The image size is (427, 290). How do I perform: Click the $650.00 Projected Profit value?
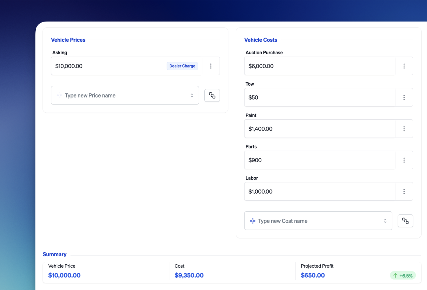pyautogui.click(x=313, y=275)
